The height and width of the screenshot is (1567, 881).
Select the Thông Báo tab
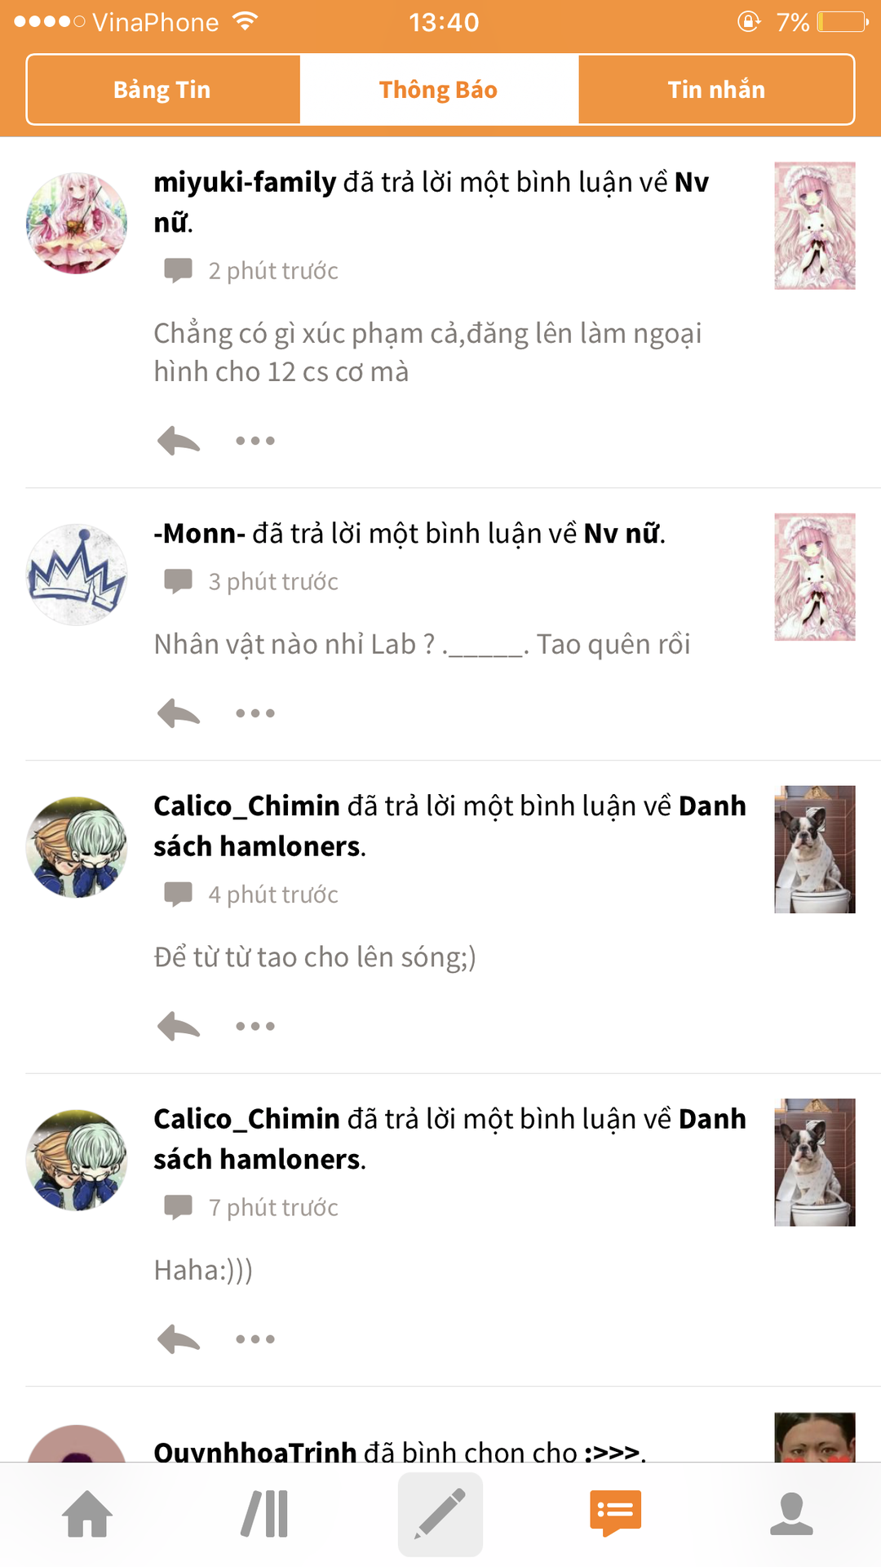pos(439,90)
